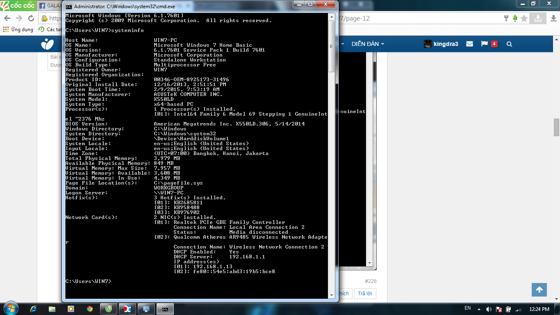
Task: Click the cmd vertical scrollbar thumb
Action: [332, 46]
